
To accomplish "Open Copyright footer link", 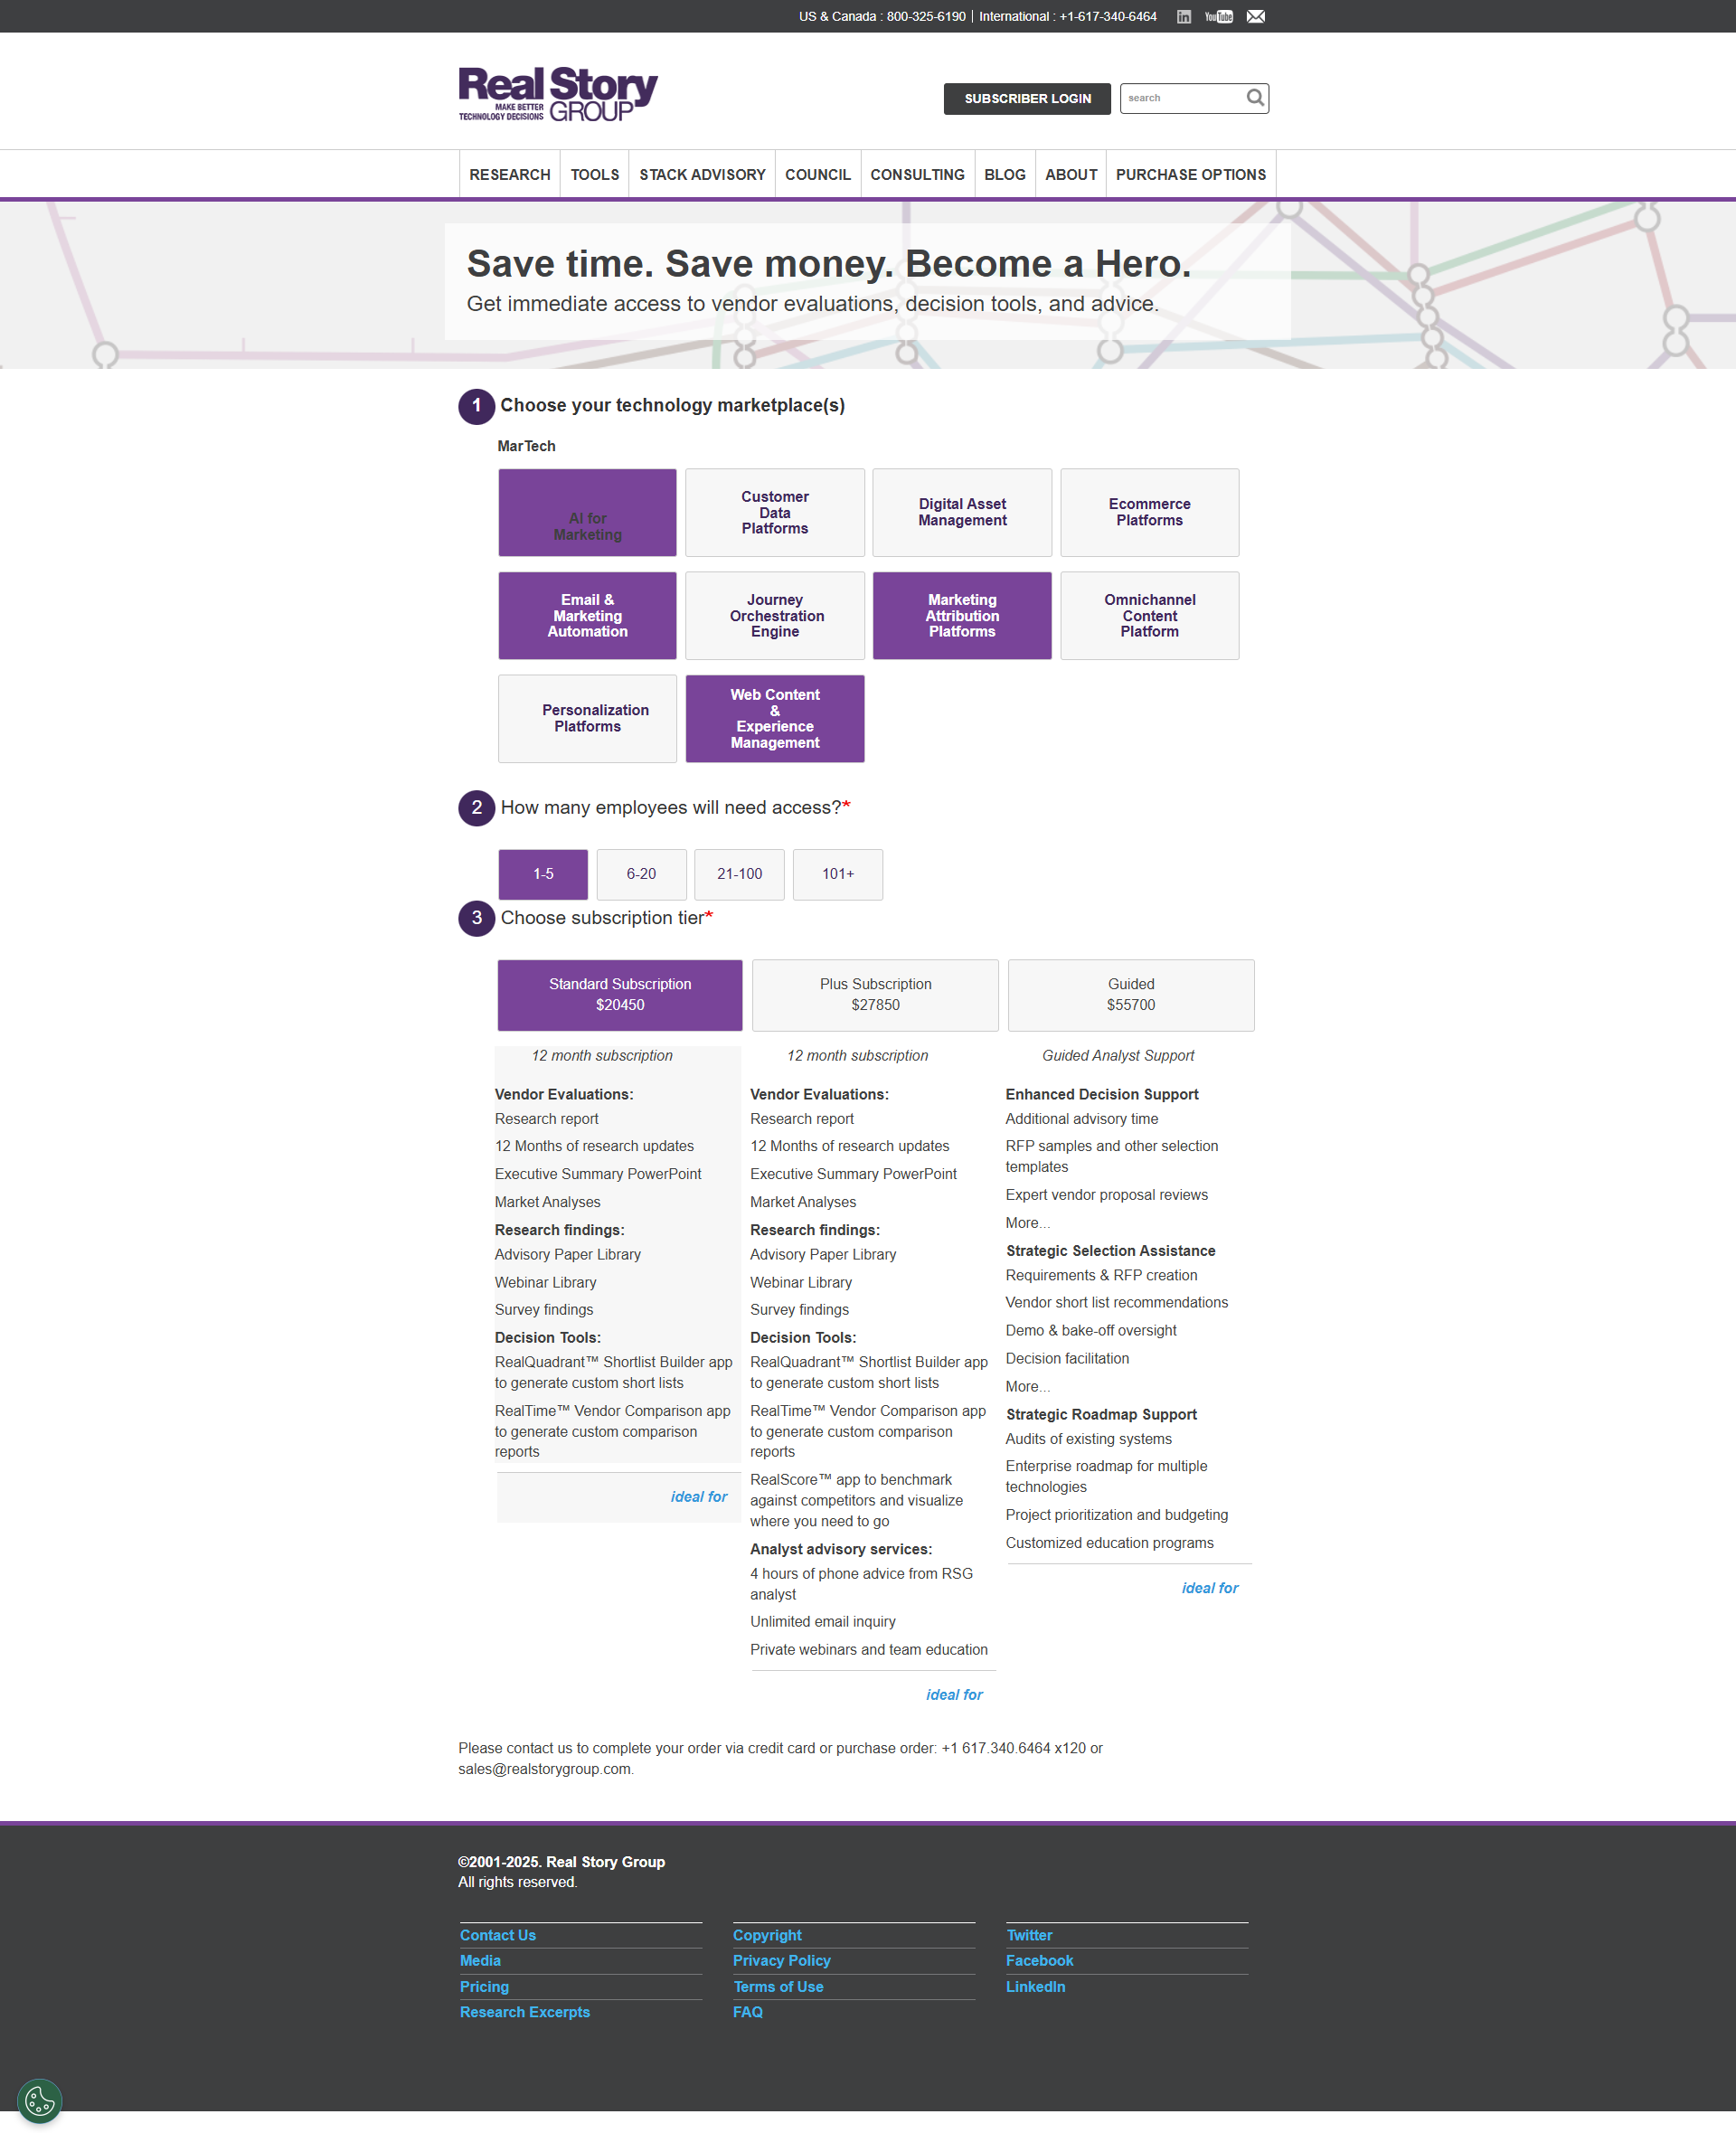I will point(767,1935).
